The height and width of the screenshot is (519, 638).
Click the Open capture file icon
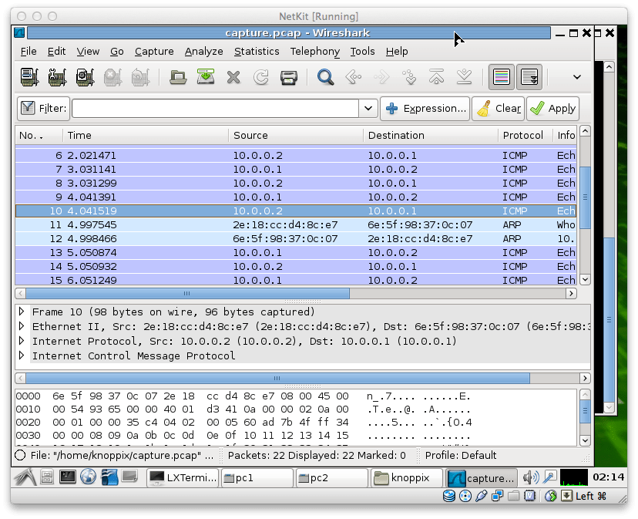178,76
